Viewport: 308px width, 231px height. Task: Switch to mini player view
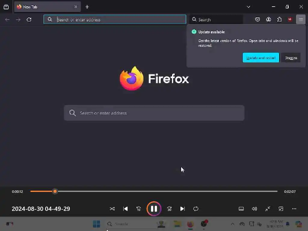281,209
